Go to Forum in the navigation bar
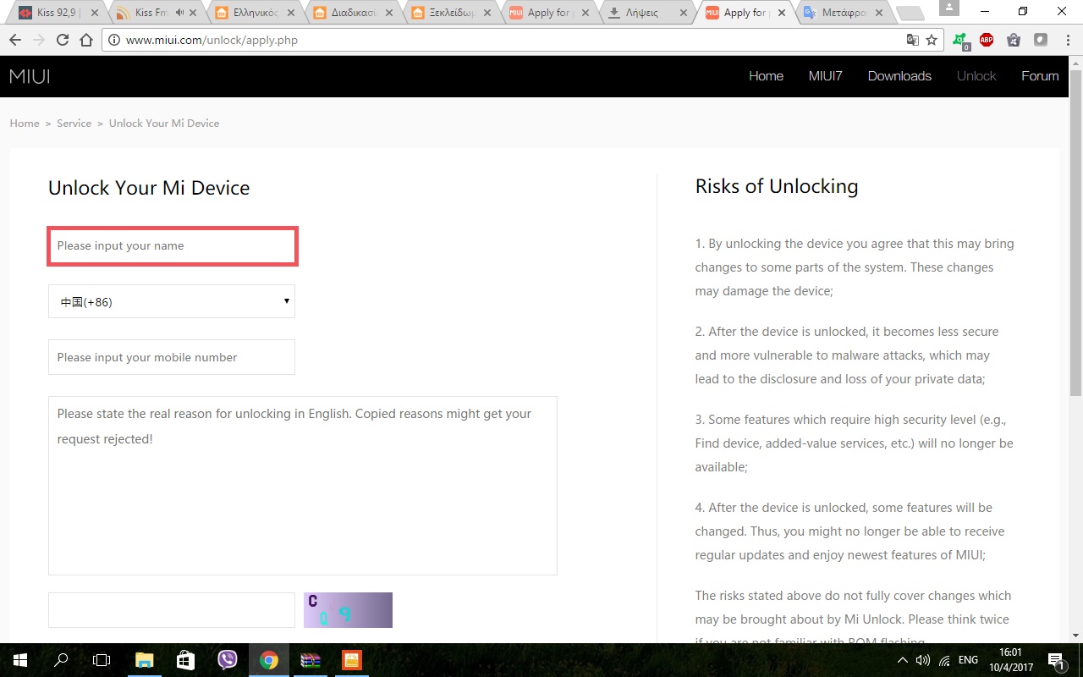The height and width of the screenshot is (677, 1083). pos(1039,76)
